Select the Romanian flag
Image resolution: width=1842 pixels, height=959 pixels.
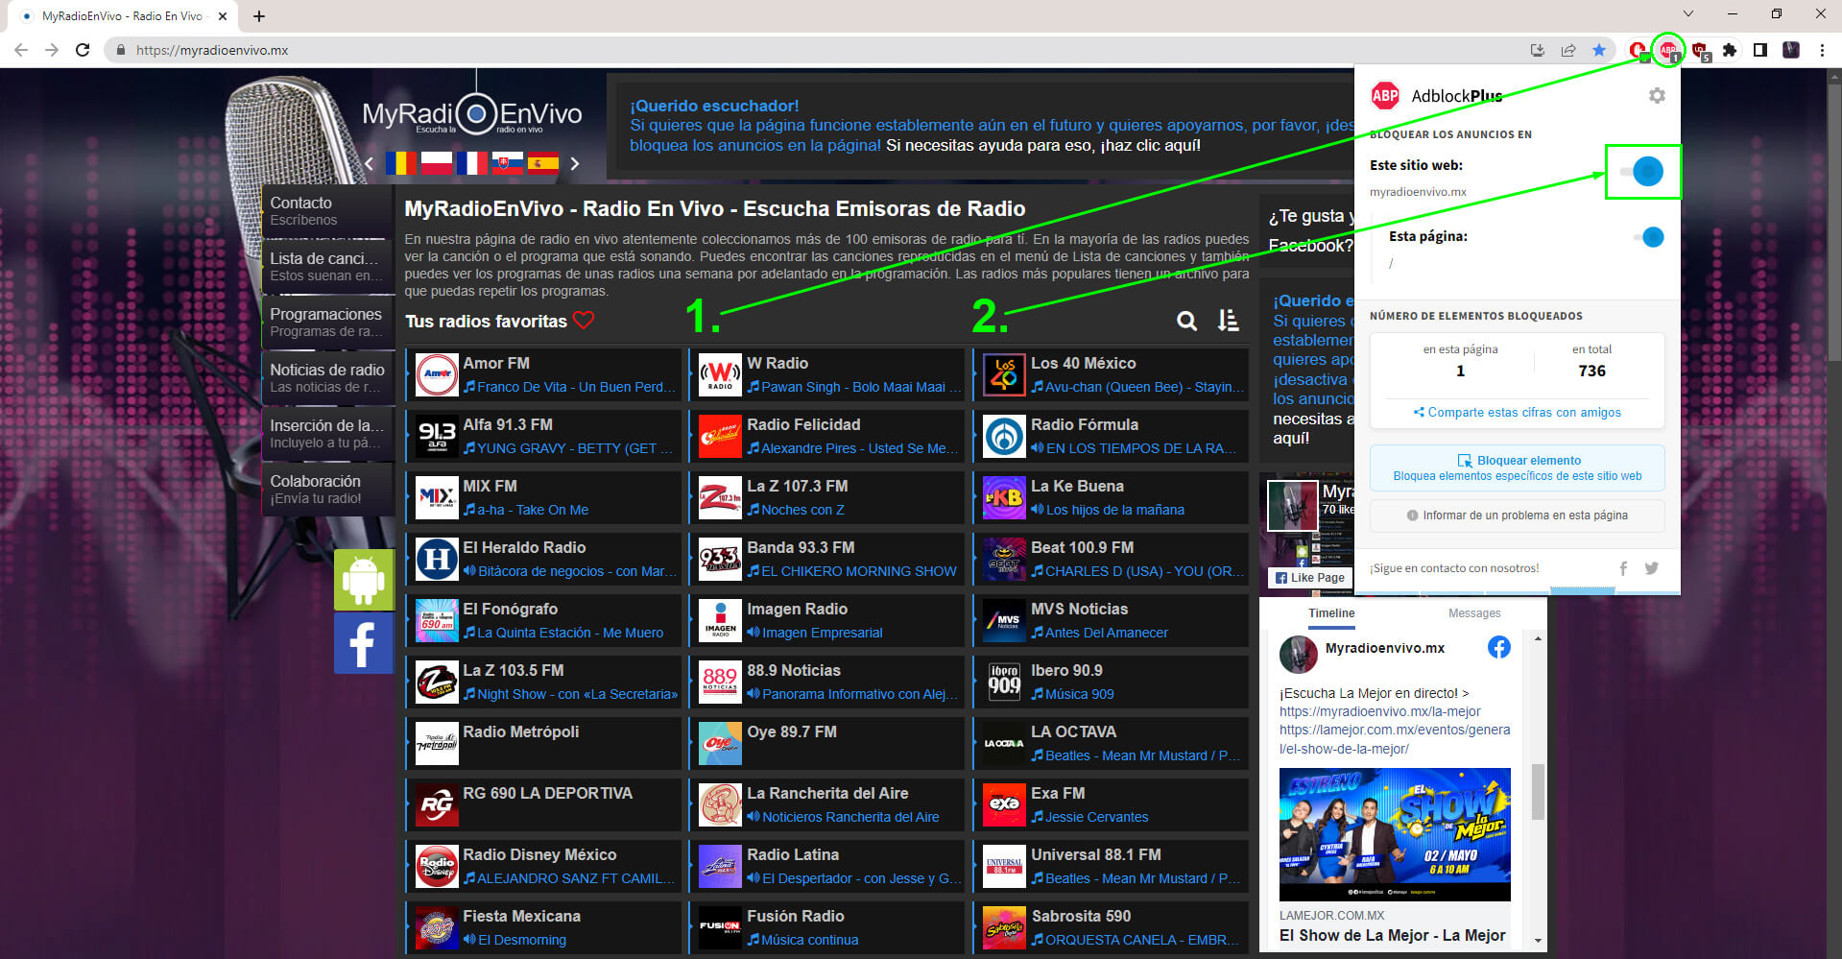401,163
